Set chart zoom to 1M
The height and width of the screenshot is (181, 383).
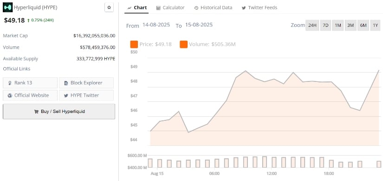coord(338,25)
